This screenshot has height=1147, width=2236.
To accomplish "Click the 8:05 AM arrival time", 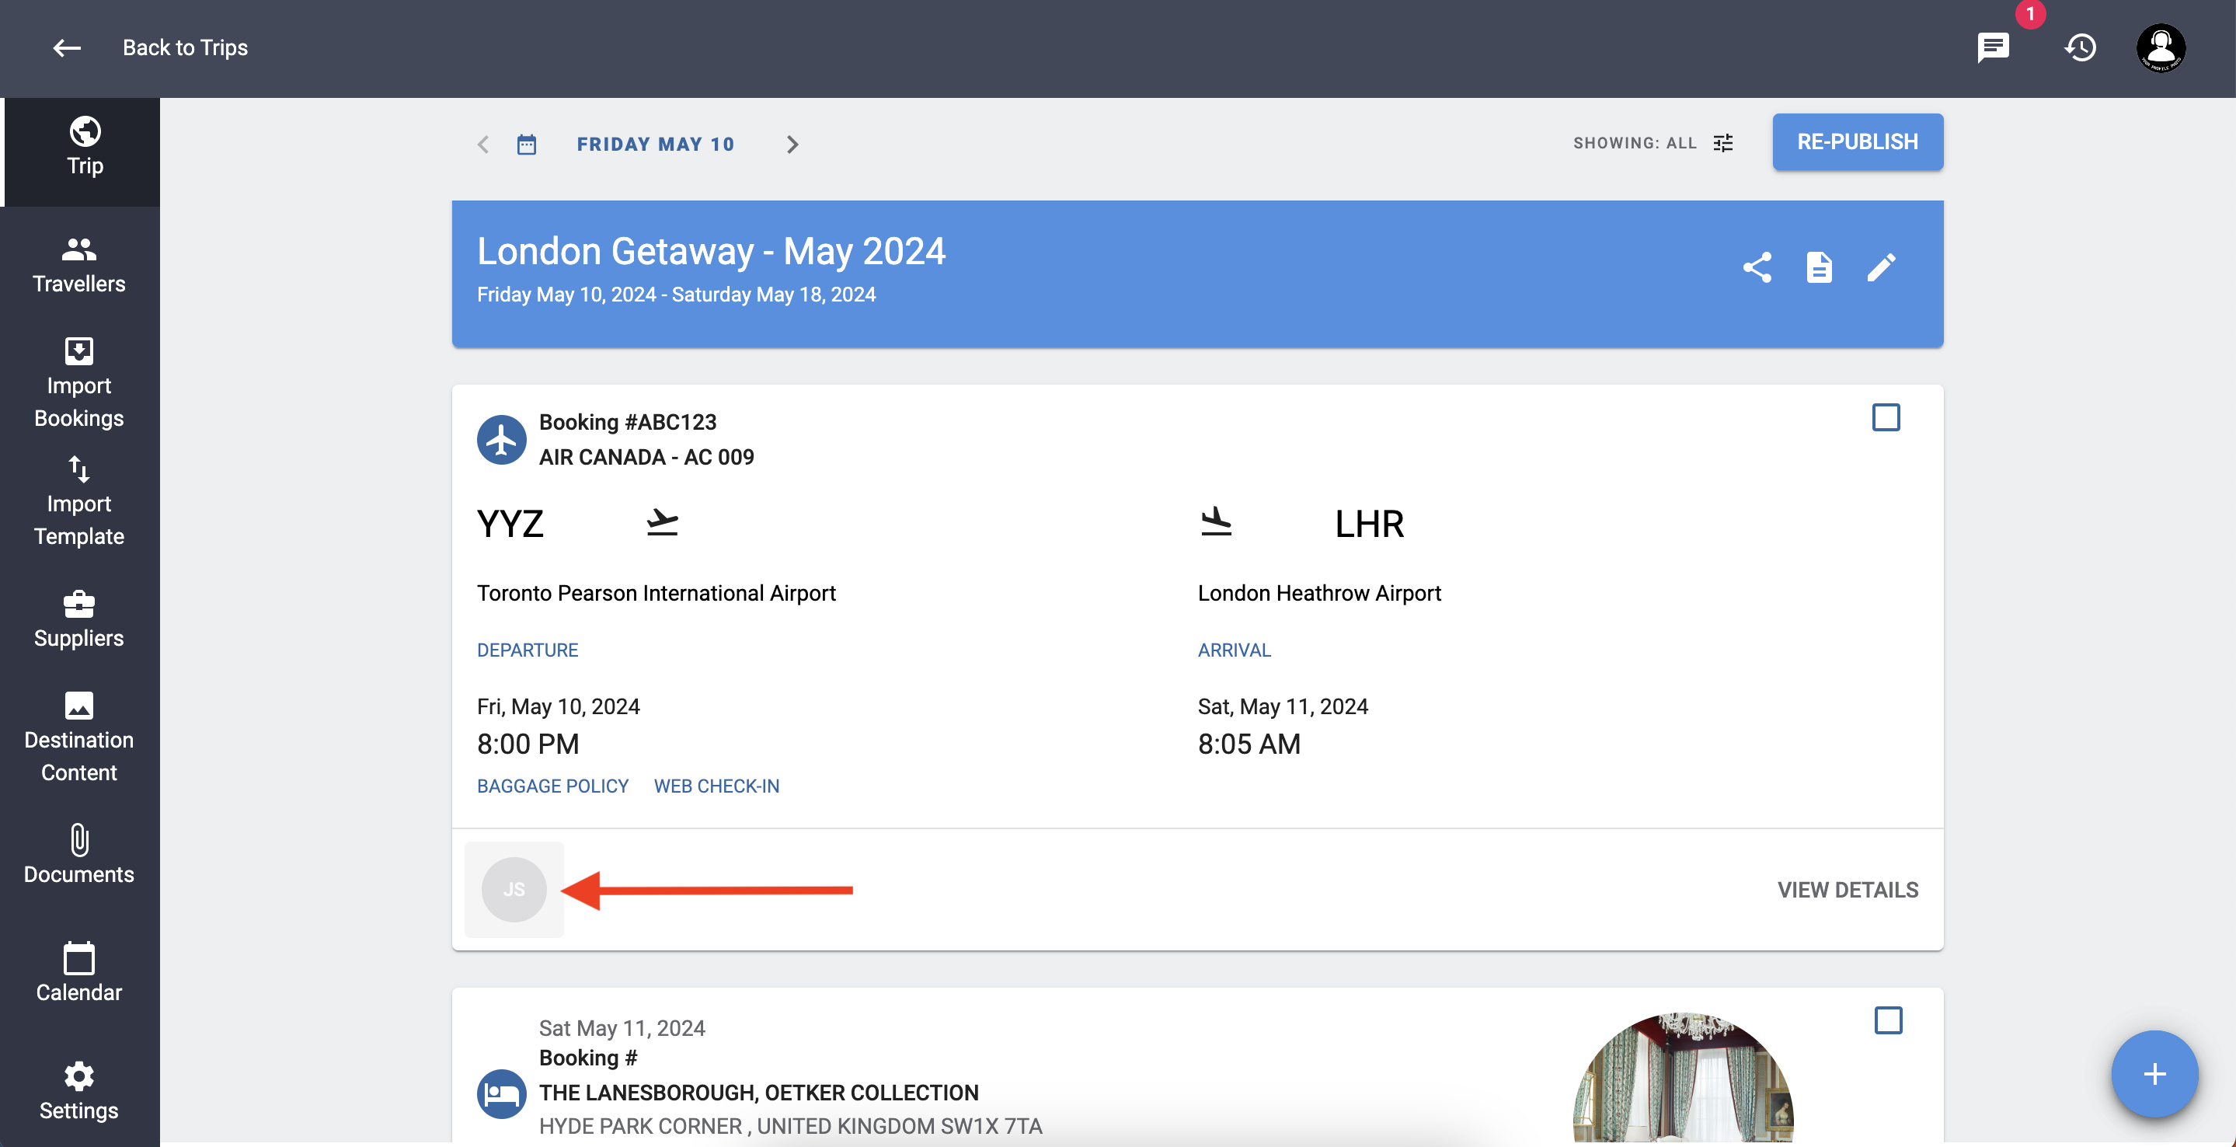I will point(1249,744).
